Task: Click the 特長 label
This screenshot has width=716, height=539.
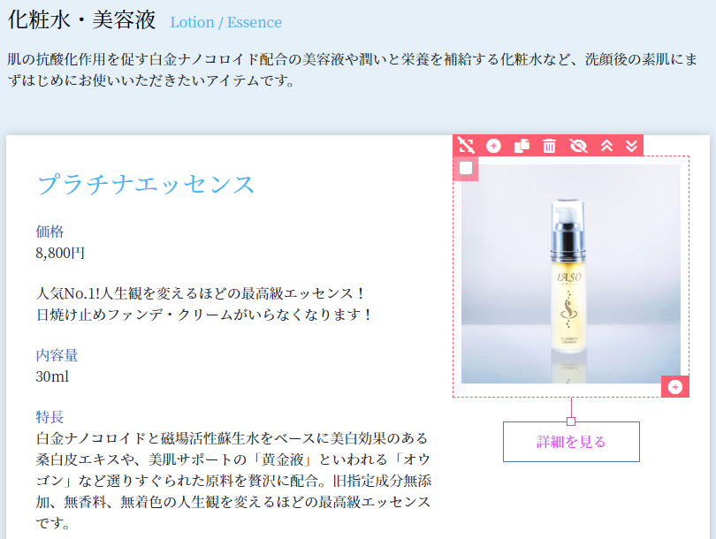Action: click(50, 417)
